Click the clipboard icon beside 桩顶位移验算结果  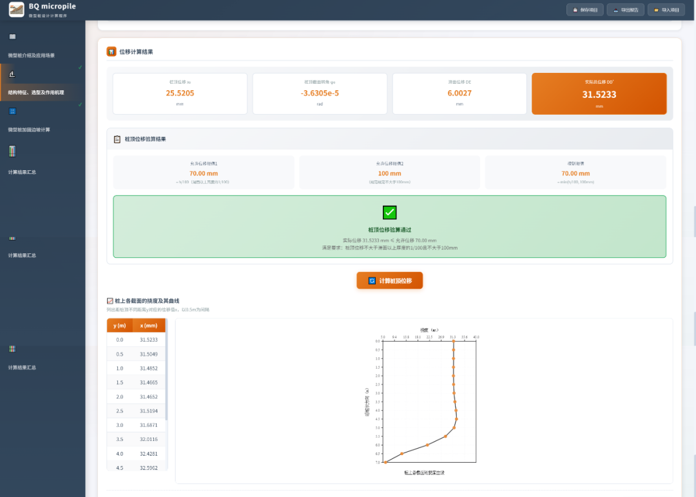click(x=117, y=139)
